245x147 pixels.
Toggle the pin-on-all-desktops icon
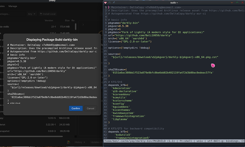pyautogui.click(x=114, y=2)
